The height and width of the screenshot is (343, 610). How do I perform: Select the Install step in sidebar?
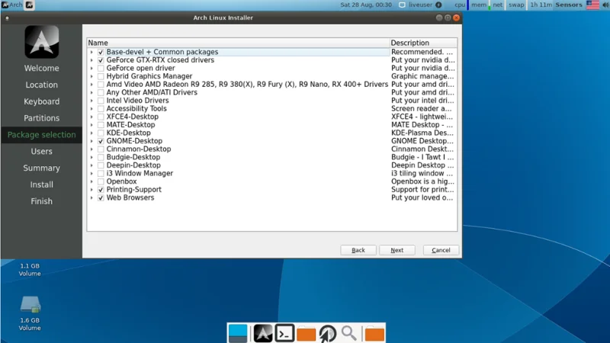tap(42, 184)
